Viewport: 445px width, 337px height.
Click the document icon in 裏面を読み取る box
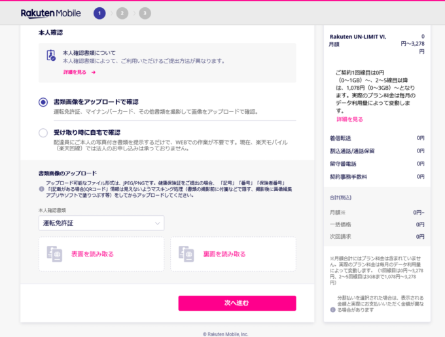[186, 254]
